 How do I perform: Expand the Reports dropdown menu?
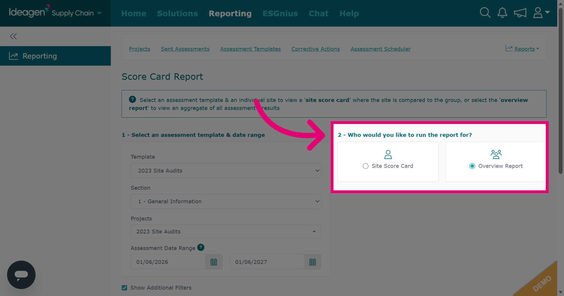pyautogui.click(x=522, y=49)
